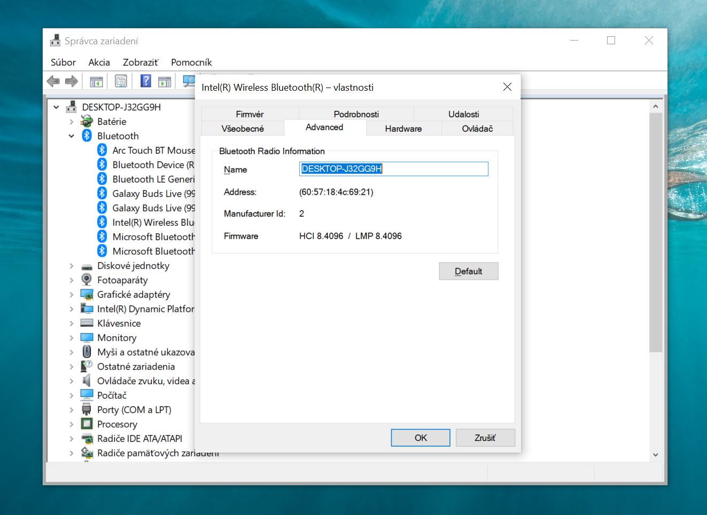Image resolution: width=707 pixels, height=515 pixels.
Task: Switch to the Firmvér tab
Action: coord(250,114)
